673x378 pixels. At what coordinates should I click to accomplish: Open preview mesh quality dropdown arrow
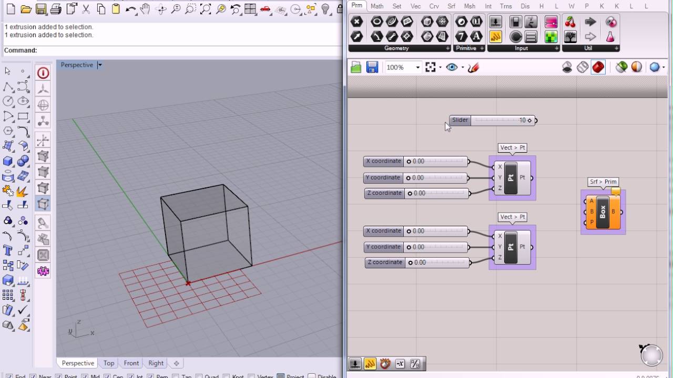coord(664,67)
